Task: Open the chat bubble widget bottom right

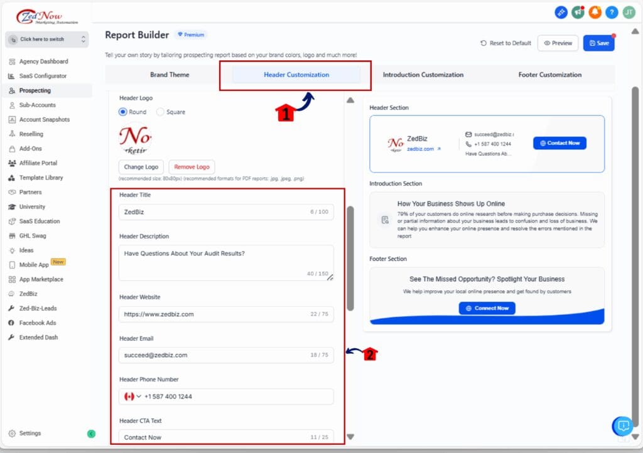Action: click(622, 426)
